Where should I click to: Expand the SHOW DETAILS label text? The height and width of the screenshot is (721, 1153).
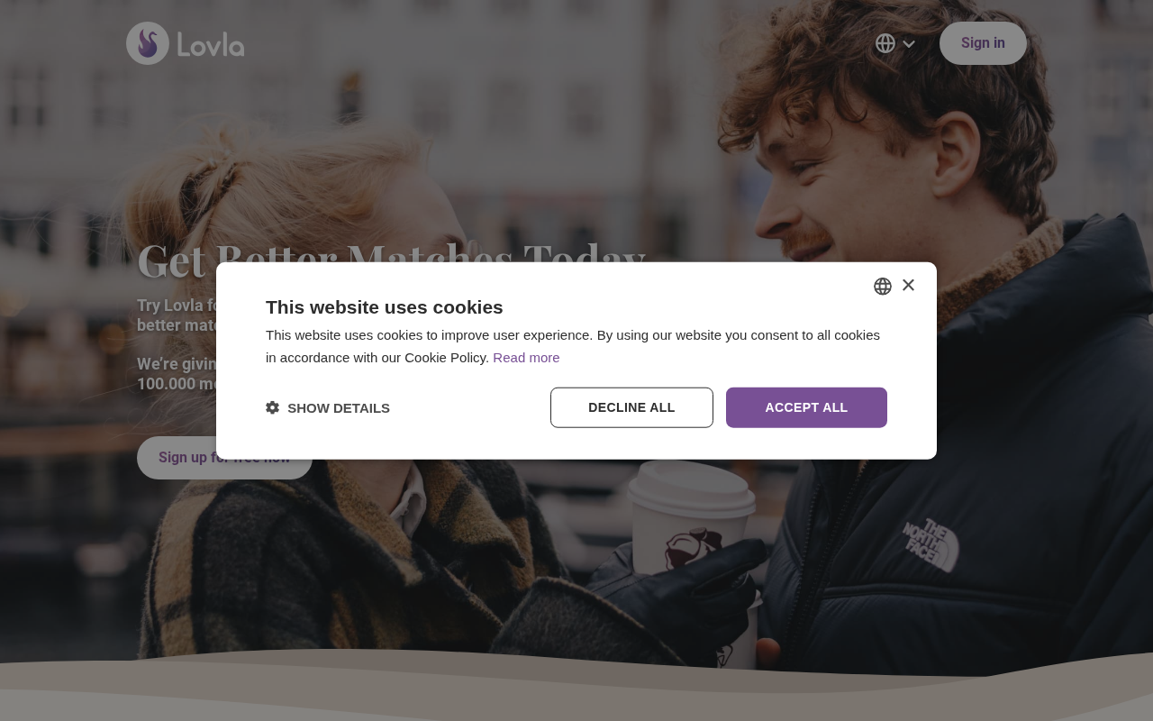click(339, 408)
